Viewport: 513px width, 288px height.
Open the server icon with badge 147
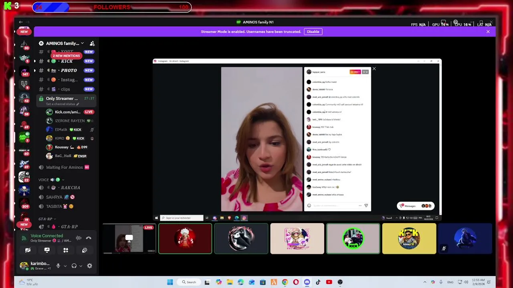click(x=24, y=71)
